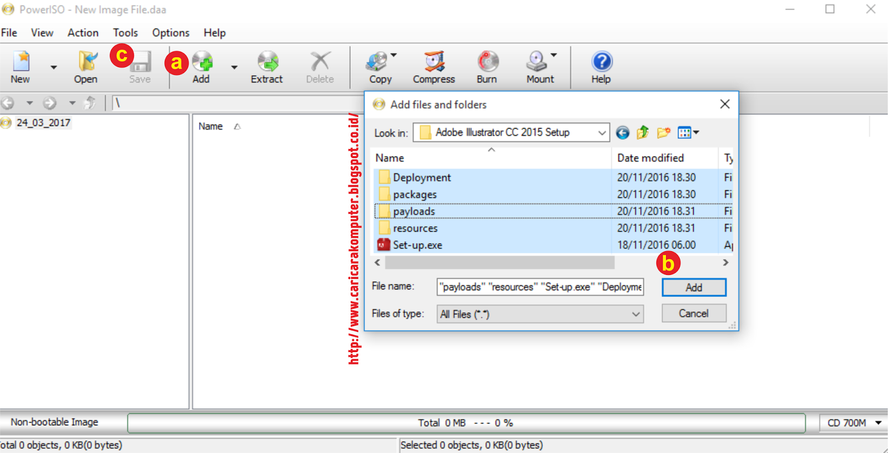888x453 pixels.
Task: Open the Action menu
Action: click(x=83, y=33)
